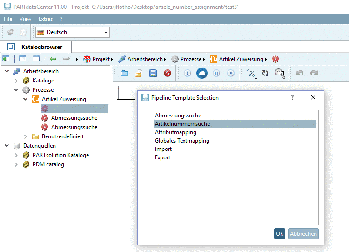Open the node layout tool icon
Screen dimensions: 349x252
(252, 74)
